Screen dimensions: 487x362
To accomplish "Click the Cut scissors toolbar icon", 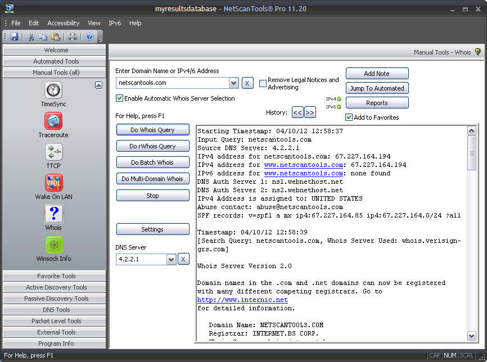I will [31, 37].
